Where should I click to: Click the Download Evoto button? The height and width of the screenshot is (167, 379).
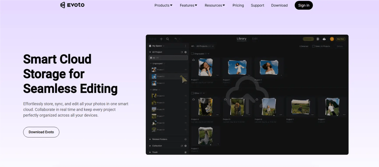(41, 132)
